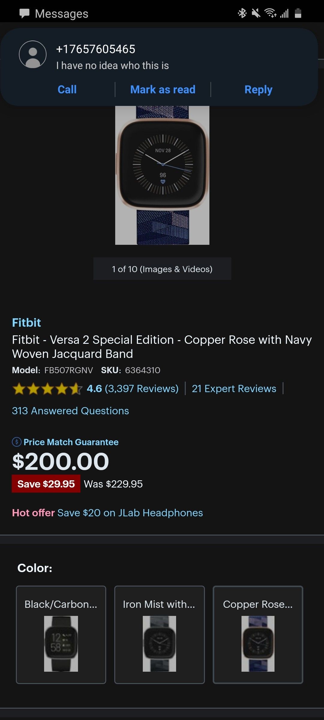Reply to the text message
Viewport: 324px width, 720px height.
point(258,89)
